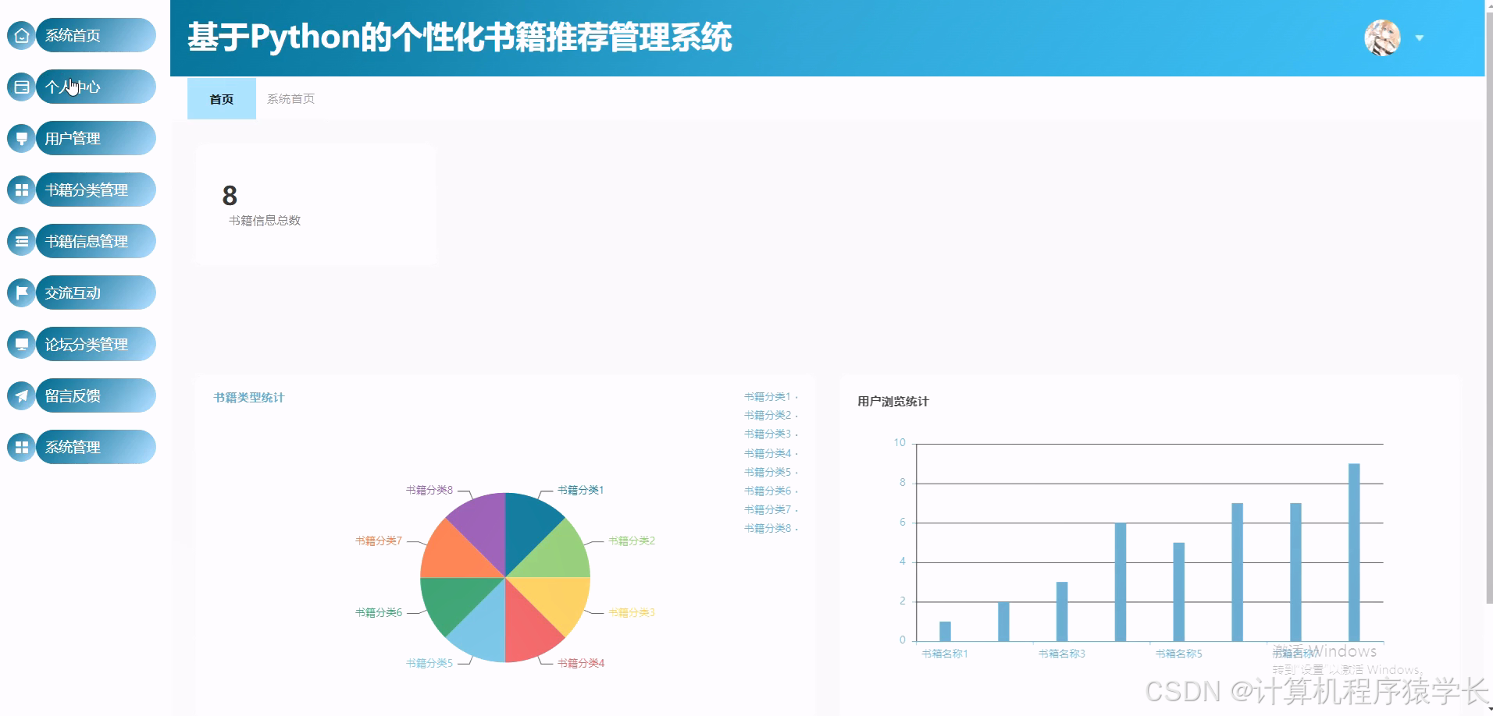Click the 书籍名称3 x-axis label
The width and height of the screenshot is (1493, 716).
pyautogui.click(x=1062, y=654)
